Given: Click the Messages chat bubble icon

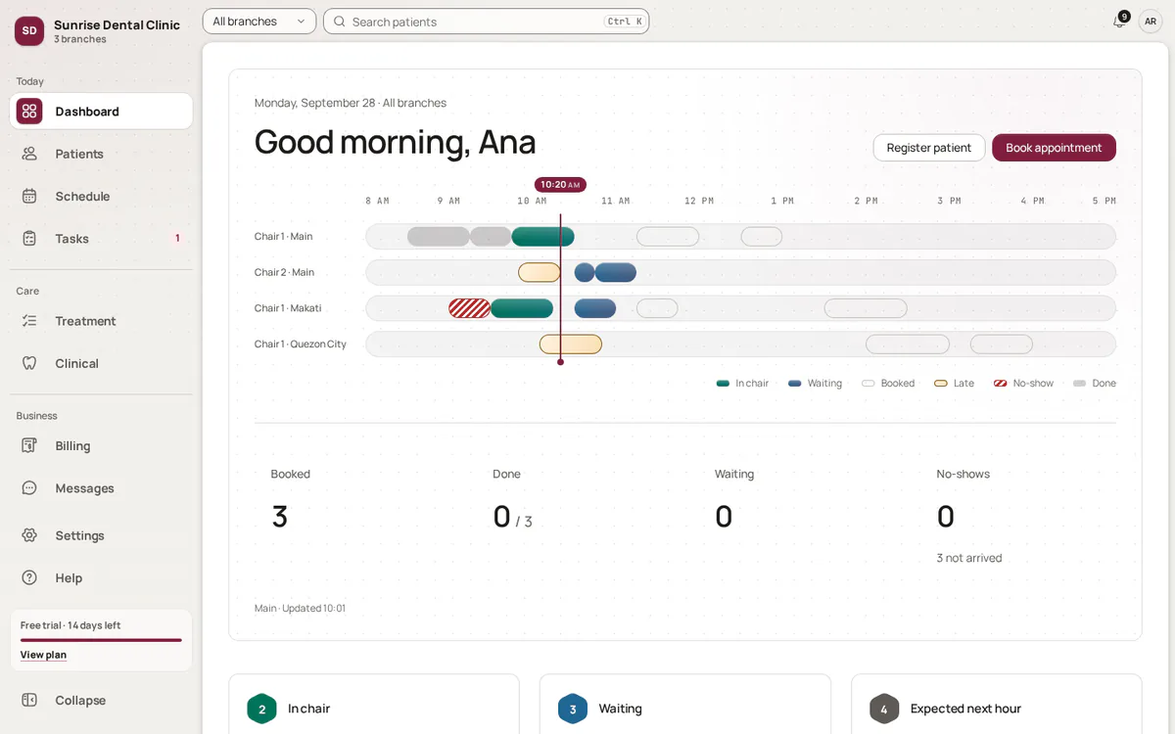Looking at the screenshot, I should tap(29, 487).
